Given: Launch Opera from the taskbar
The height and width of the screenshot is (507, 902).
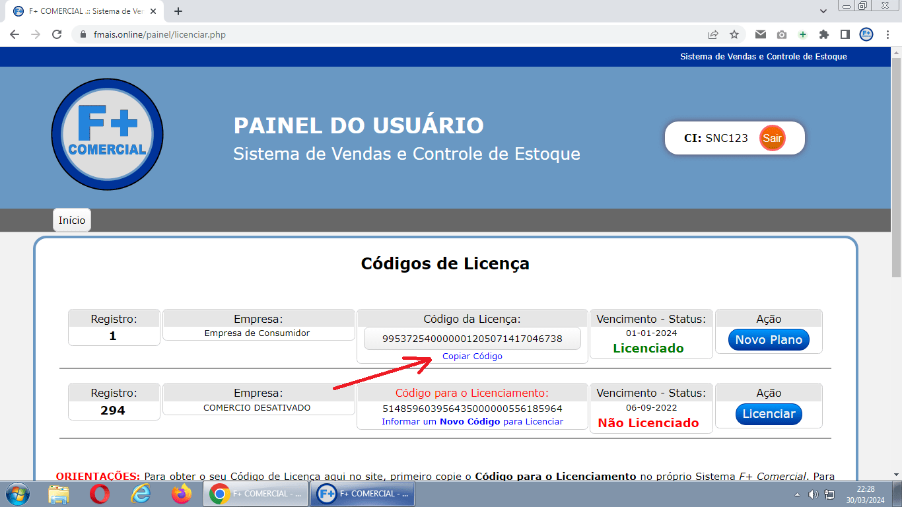Looking at the screenshot, I should point(100,494).
